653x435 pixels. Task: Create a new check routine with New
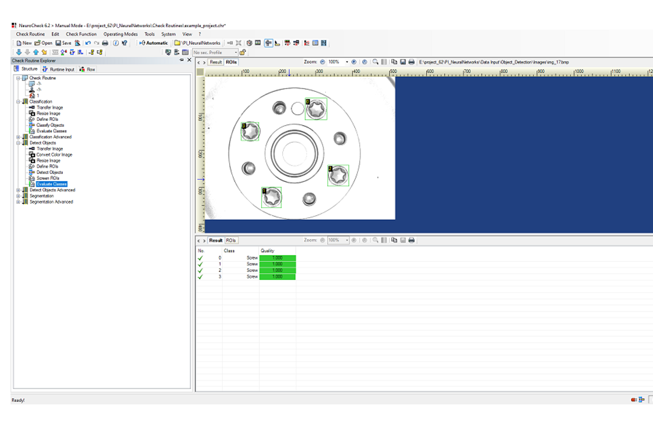[24, 43]
